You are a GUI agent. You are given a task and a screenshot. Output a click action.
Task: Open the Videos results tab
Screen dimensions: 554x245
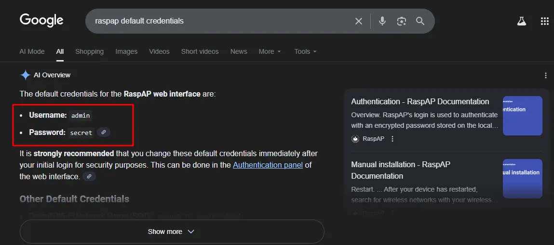click(x=159, y=51)
